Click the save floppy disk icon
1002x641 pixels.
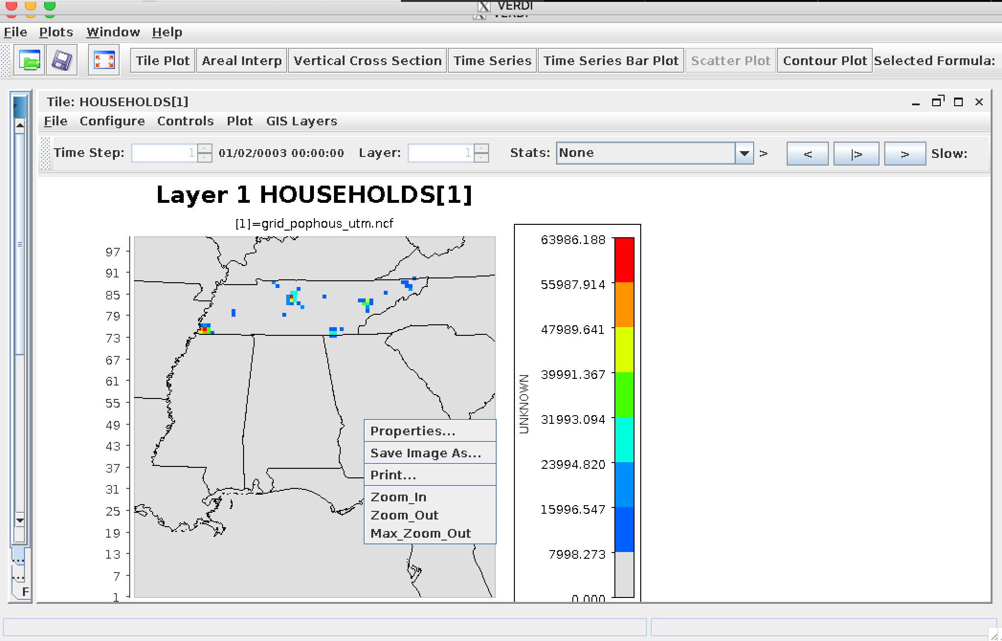click(x=62, y=61)
